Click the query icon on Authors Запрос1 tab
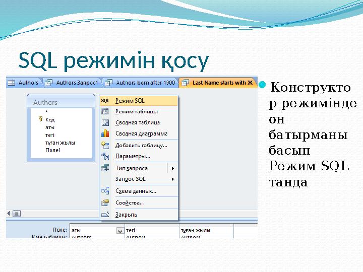Image resolution: width=363 pixels, height=272 pixels. [x=48, y=83]
